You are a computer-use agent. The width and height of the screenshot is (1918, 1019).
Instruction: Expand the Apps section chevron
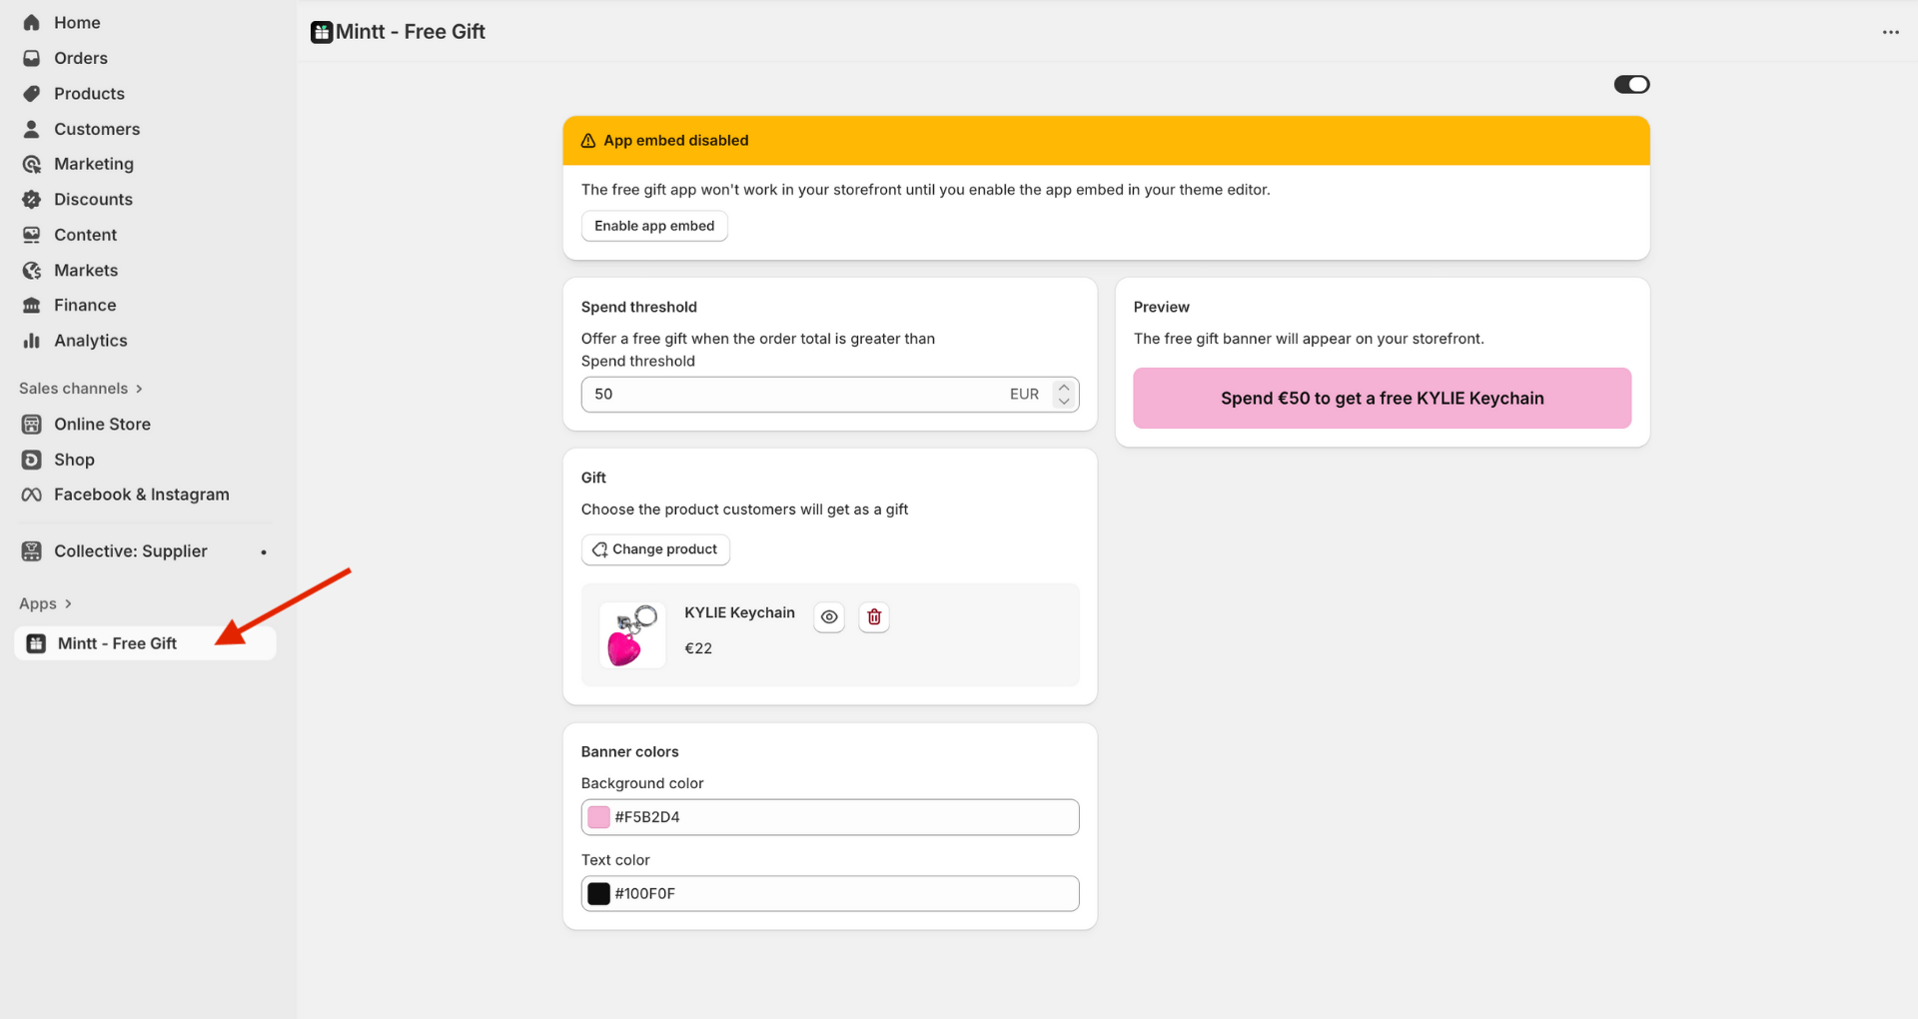point(68,603)
